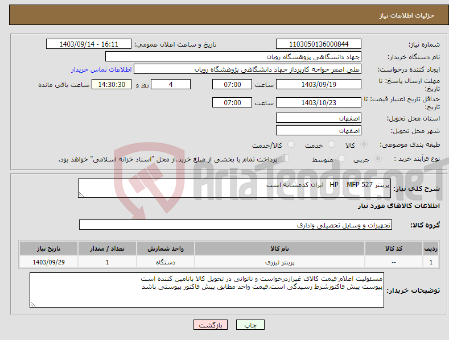Viewport: 449px width, 340px height.
Task: Select the کالا radio button
Action: pos(364,144)
